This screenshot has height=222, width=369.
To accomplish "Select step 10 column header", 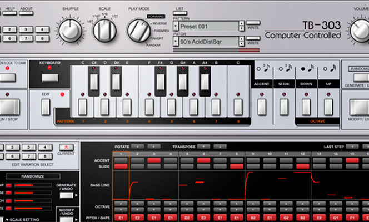I will click(270, 154).
